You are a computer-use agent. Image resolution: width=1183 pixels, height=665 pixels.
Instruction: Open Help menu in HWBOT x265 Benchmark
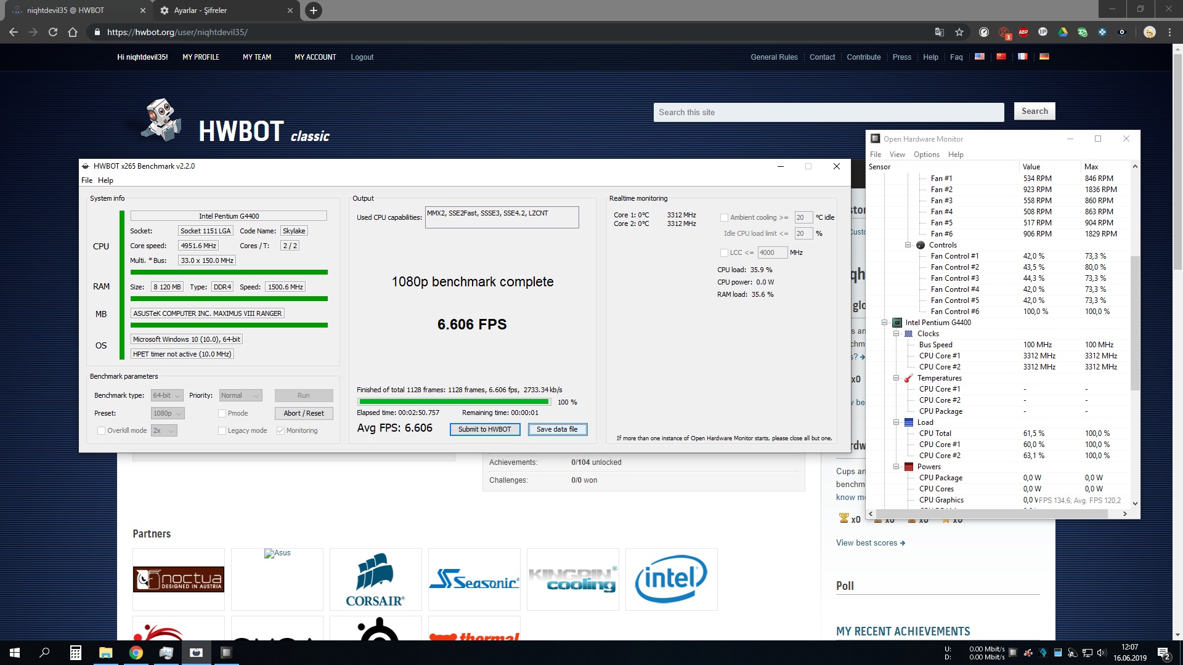[105, 180]
